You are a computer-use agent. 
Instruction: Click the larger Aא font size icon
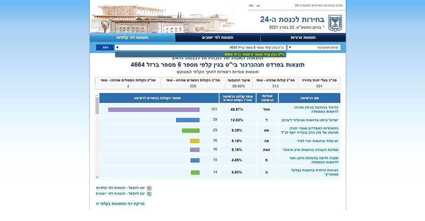pos(251,6)
